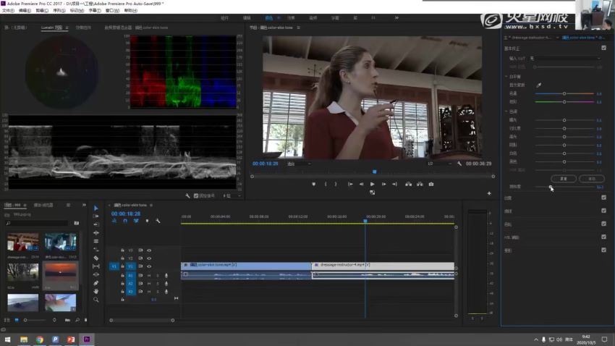The width and height of the screenshot is (615, 346).
Task: Select the Hand tool
Action: pos(96,291)
